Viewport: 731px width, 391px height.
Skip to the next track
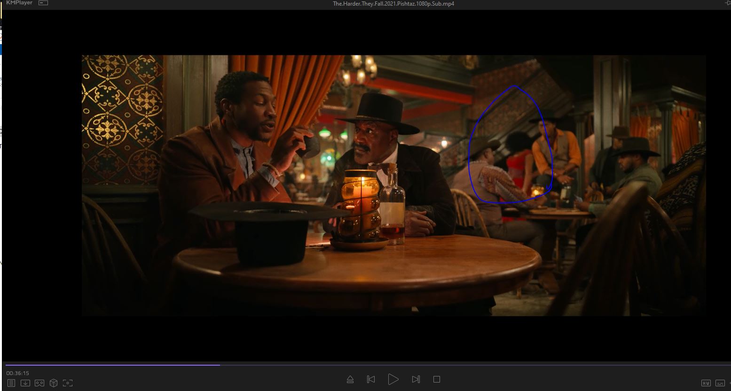click(416, 379)
